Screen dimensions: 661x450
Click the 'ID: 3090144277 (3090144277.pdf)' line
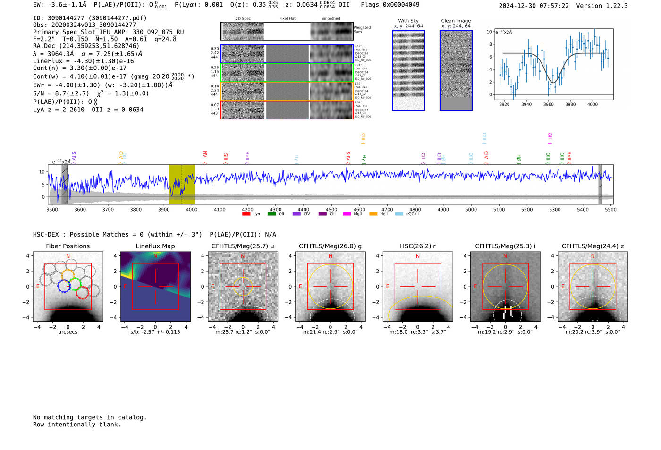click(x=90, y=18)
